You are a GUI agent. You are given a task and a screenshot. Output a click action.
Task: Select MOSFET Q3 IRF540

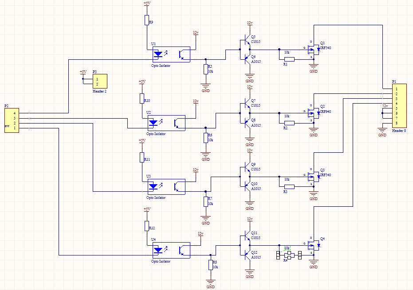pyautogui.click(x=314, y=177)
